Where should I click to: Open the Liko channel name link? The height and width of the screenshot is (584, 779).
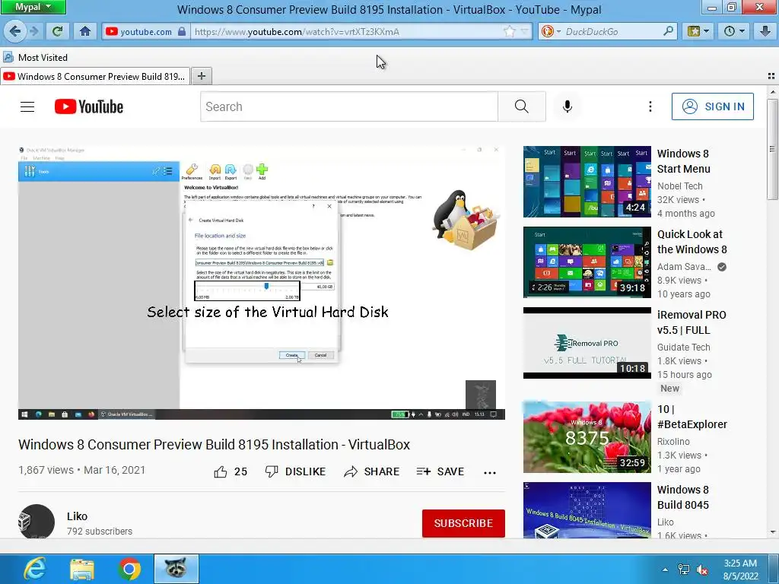coord(77,516)
